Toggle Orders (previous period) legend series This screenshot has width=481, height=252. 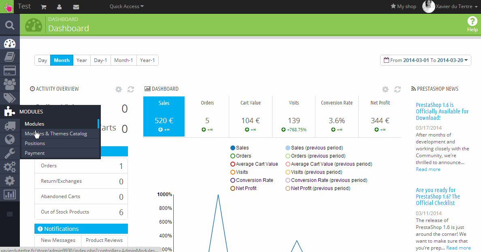point(315,156)
